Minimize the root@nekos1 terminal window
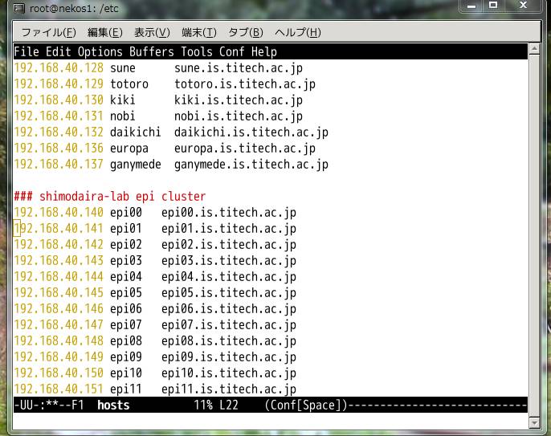Image resolution: width=551 pixels, height=436 pixels. pos(472,7)
